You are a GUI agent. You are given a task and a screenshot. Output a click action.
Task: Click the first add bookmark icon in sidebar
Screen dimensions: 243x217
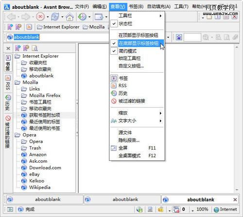pyautogui.click(x=18, y=48)
